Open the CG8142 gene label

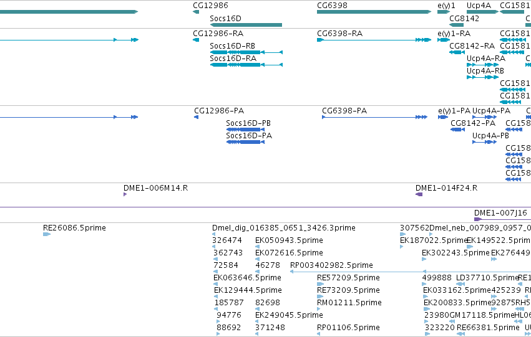point(464,18)
